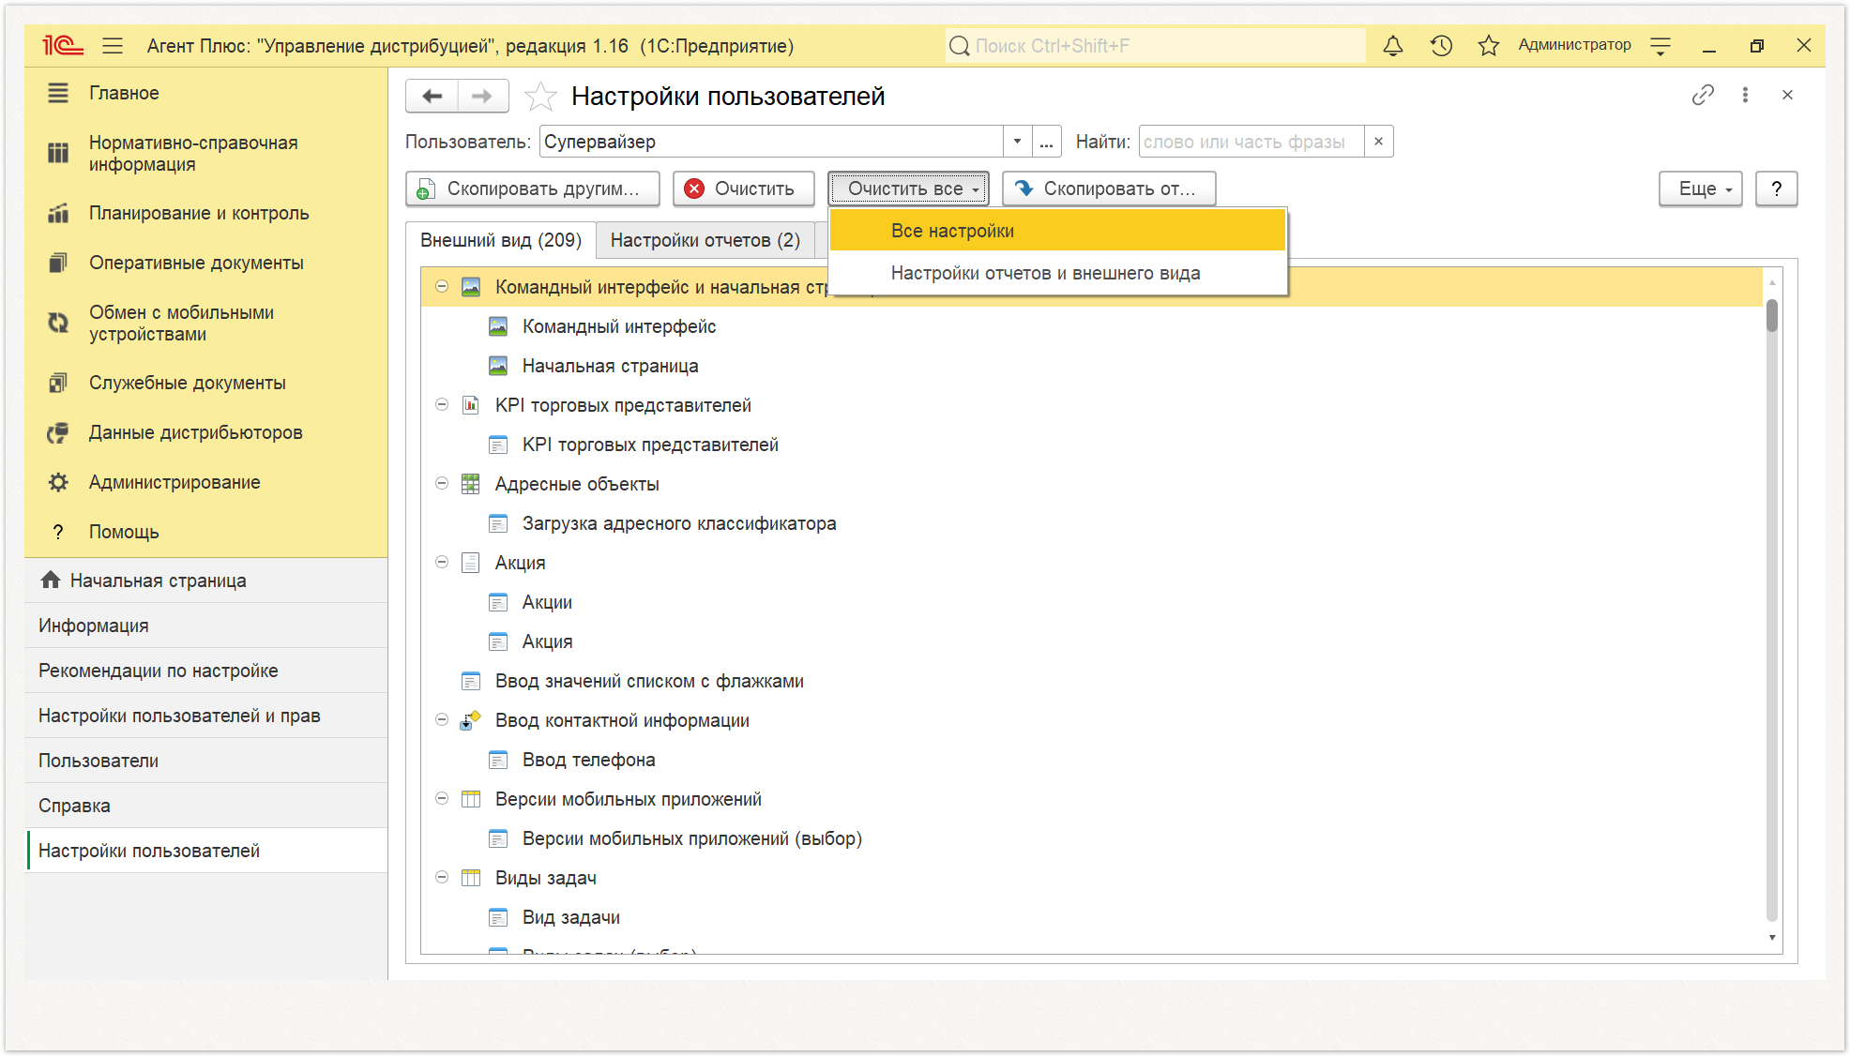Collapse Виды задач group
The image size is (1850, 1056).
point(442,877)
